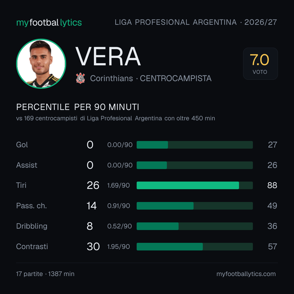Viewport: 294px width, 294px height.
Task: Select the Percentile per 90 minuti heading
Action: (x=78, y=107)
